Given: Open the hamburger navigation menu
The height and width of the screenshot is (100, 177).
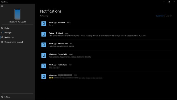Looking at the screenshot, I should click(2, 6).
